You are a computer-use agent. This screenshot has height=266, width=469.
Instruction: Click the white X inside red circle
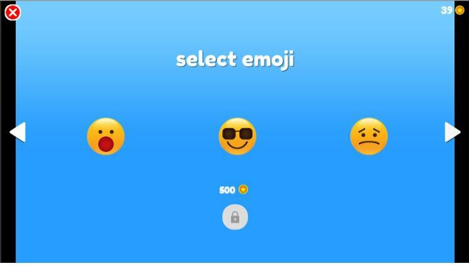[x=13, y=13]
